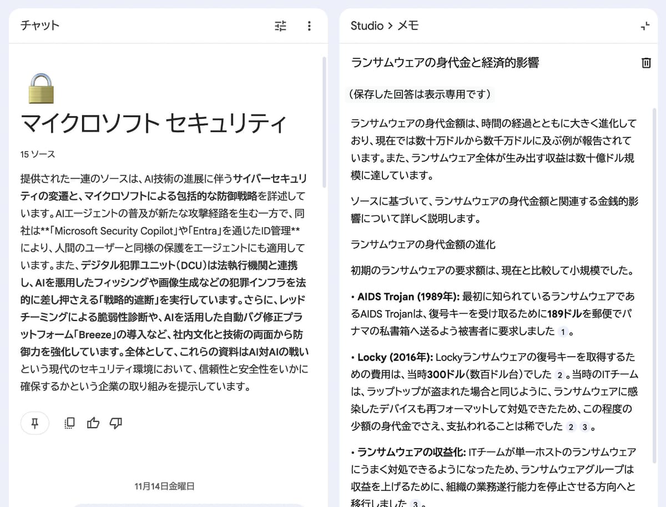This screenshot has height=507, width=666.
Task: Click the メモ breadcrumb label
Action: click(408, 26)
